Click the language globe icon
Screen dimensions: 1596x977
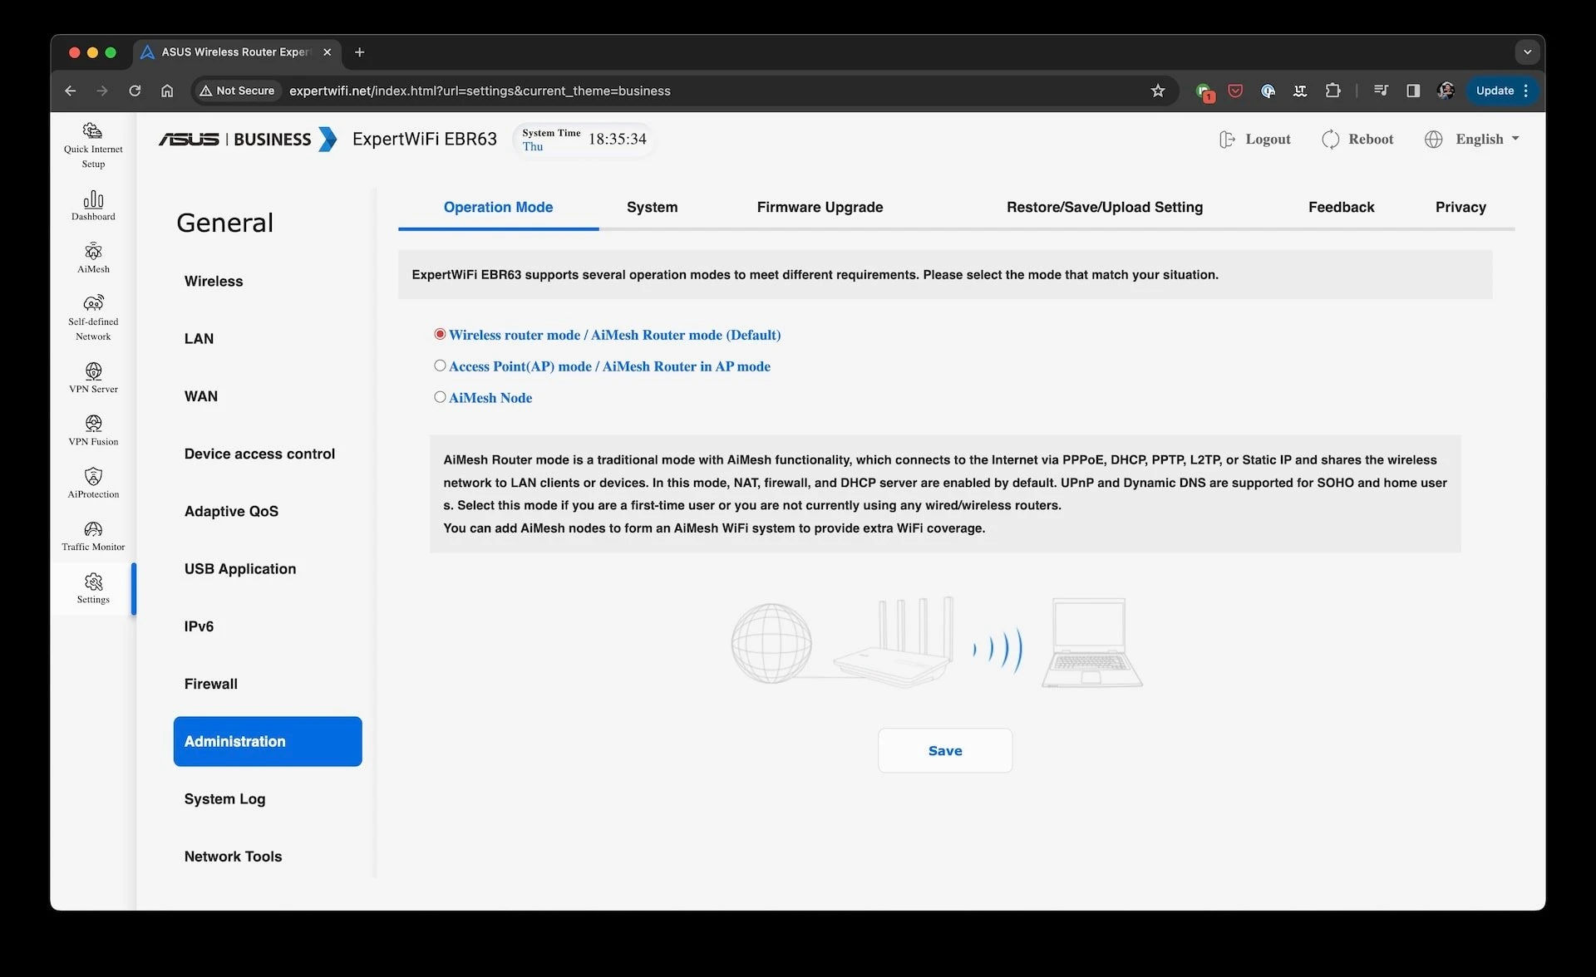pos(1433,140)
